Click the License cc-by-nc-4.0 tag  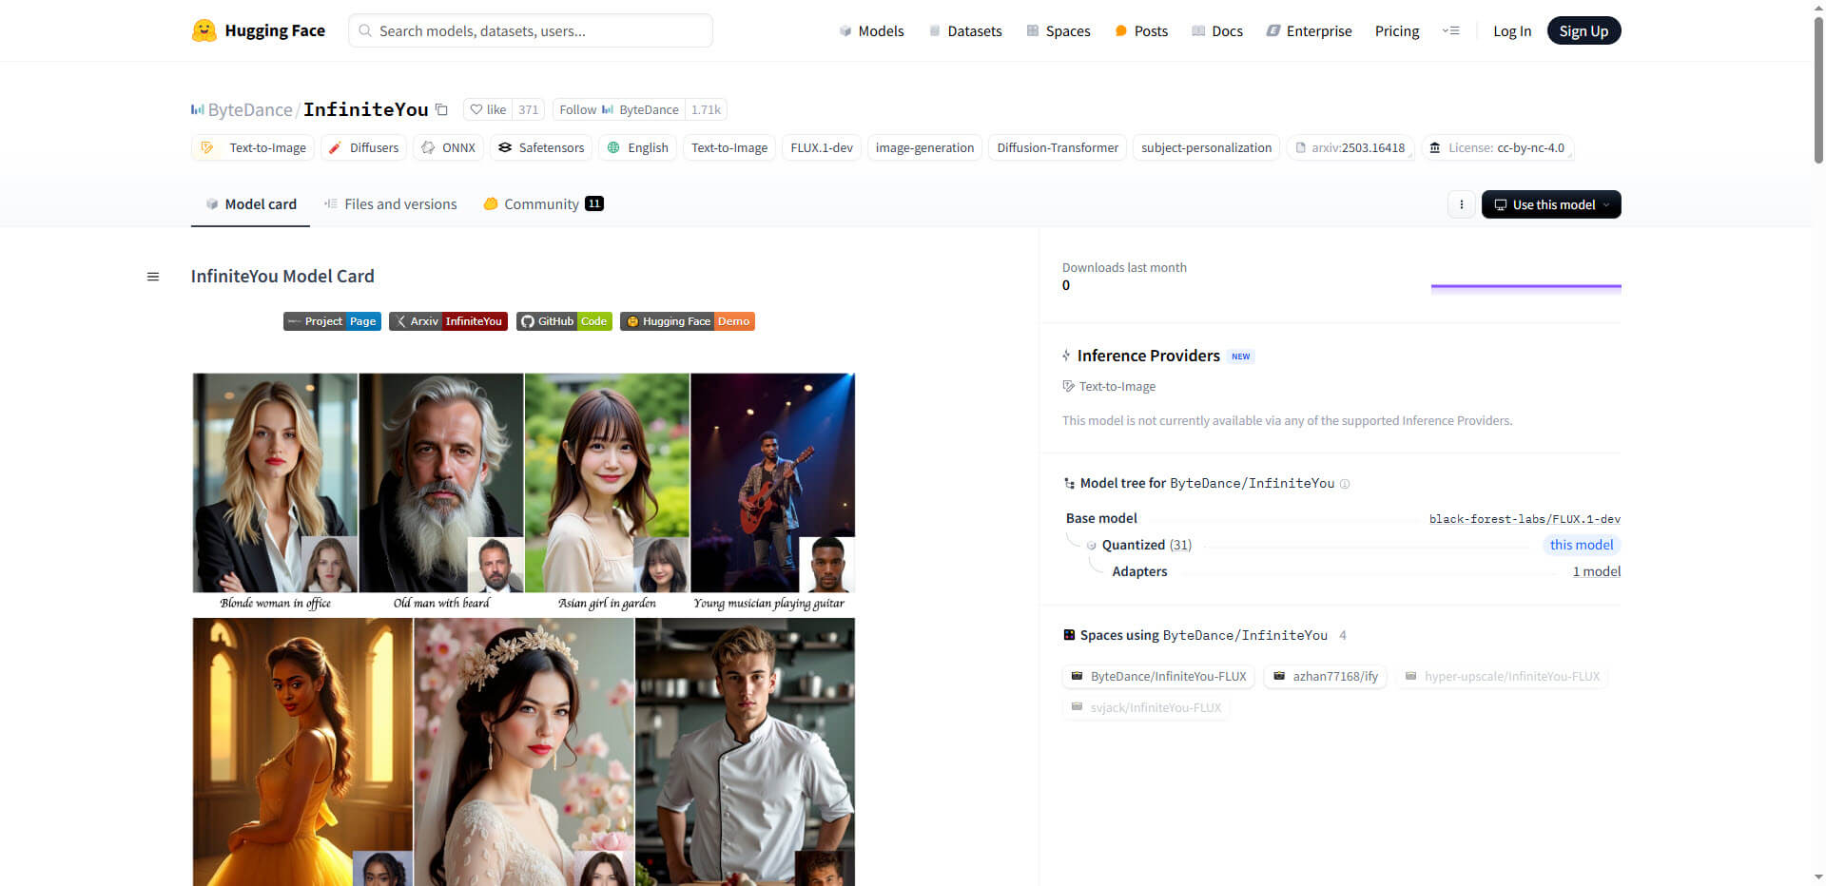coord(1498,148)
